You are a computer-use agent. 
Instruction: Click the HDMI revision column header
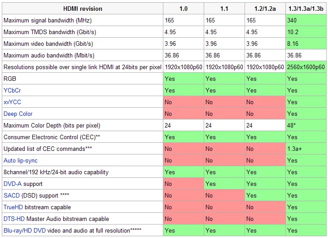82,9
